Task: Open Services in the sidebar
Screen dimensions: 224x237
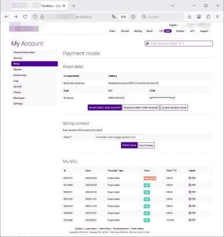Action: [x=18, y=58]
